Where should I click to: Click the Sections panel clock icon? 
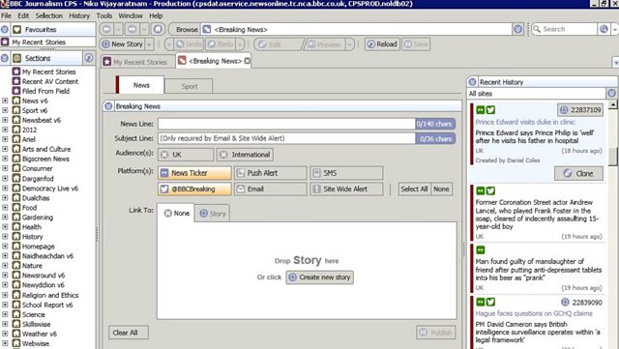89,58
